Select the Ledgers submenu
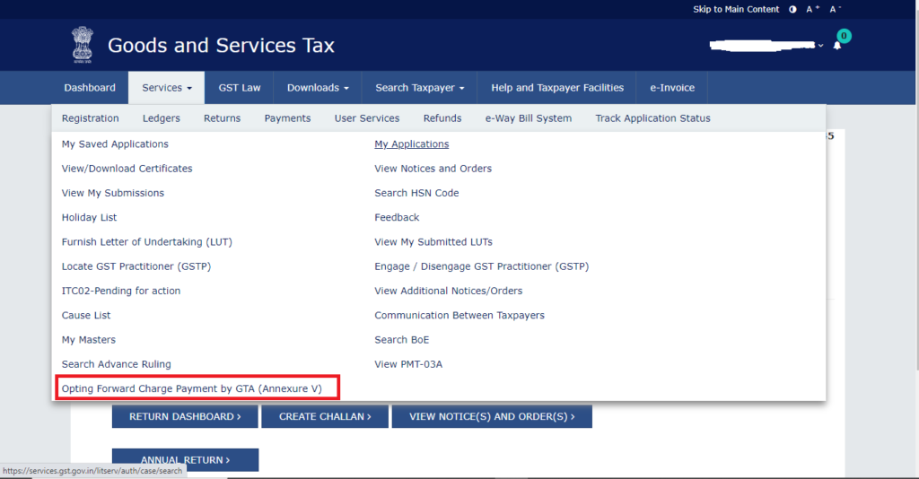The height and width of the screenshot is (479, 919). pyautogui.click(x=162, y=118)
